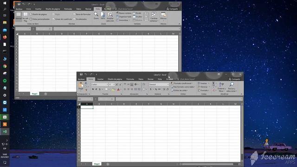Click Diseño de página view button in back window
Image resolution: width=297 pixels, height=167 pixels.
[x=38, y=14]
